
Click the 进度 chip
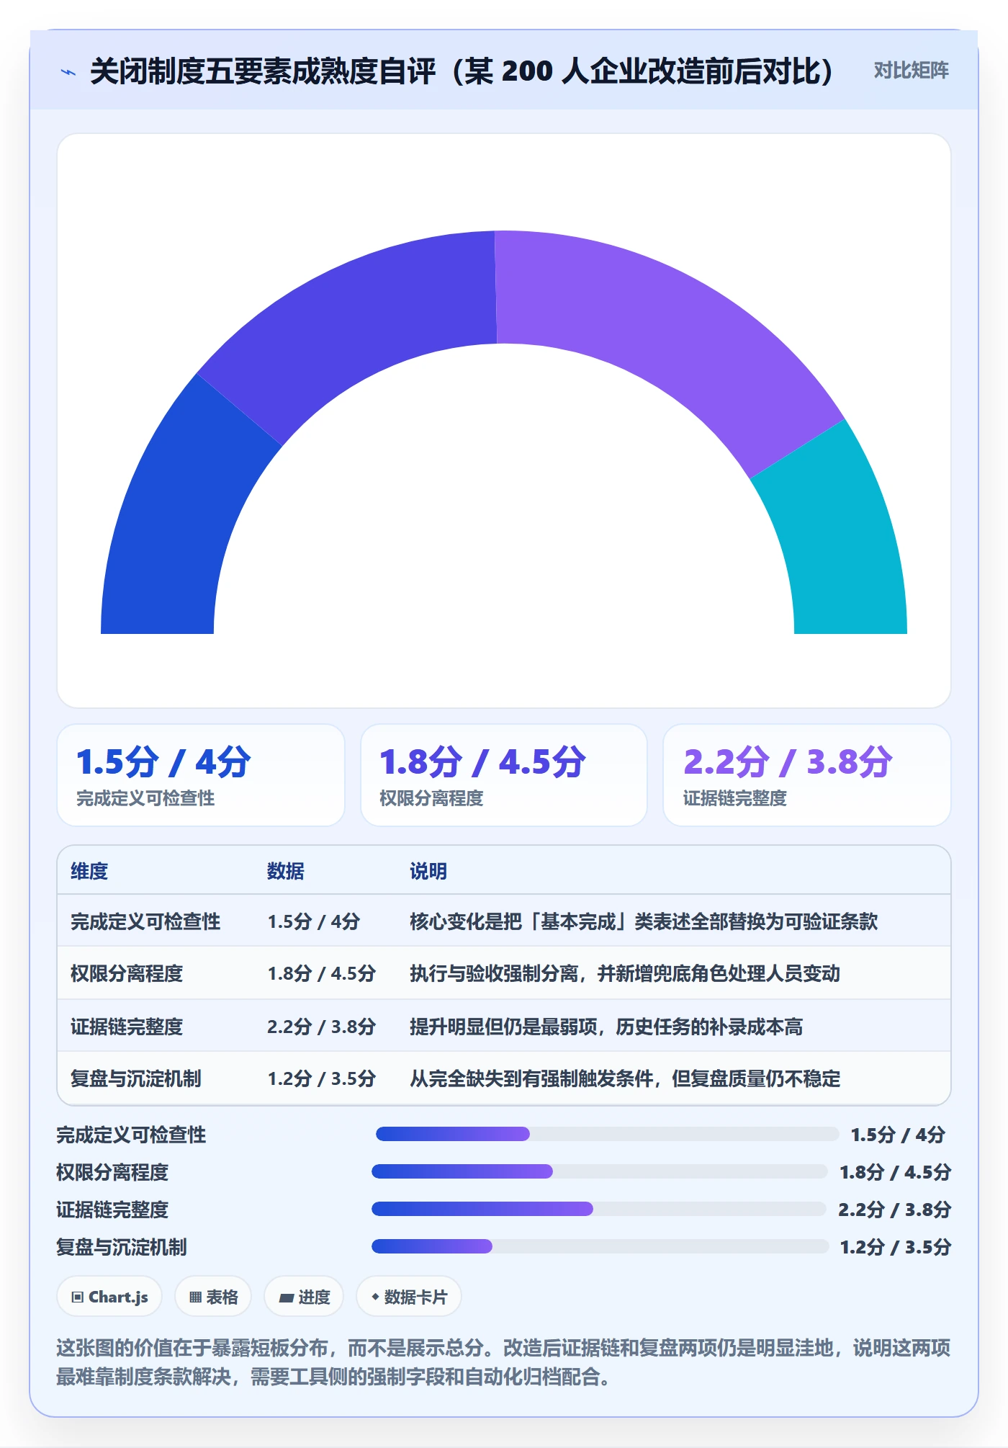(304, 1297)
